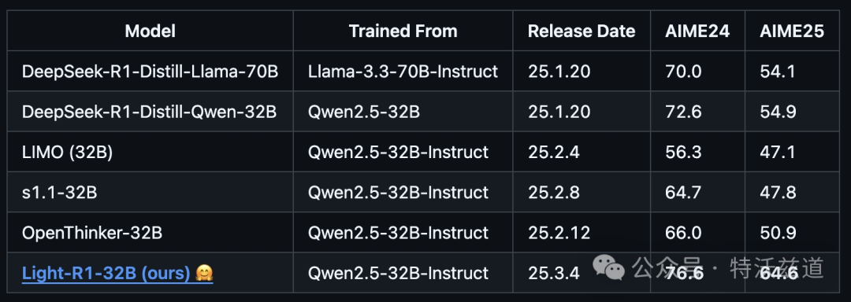Image resolution: width=851 pixels, height=302 pixels.
Task: Select the DeepSeek-R1-Distill-Llama-70B cell
Action: point(151,71)
